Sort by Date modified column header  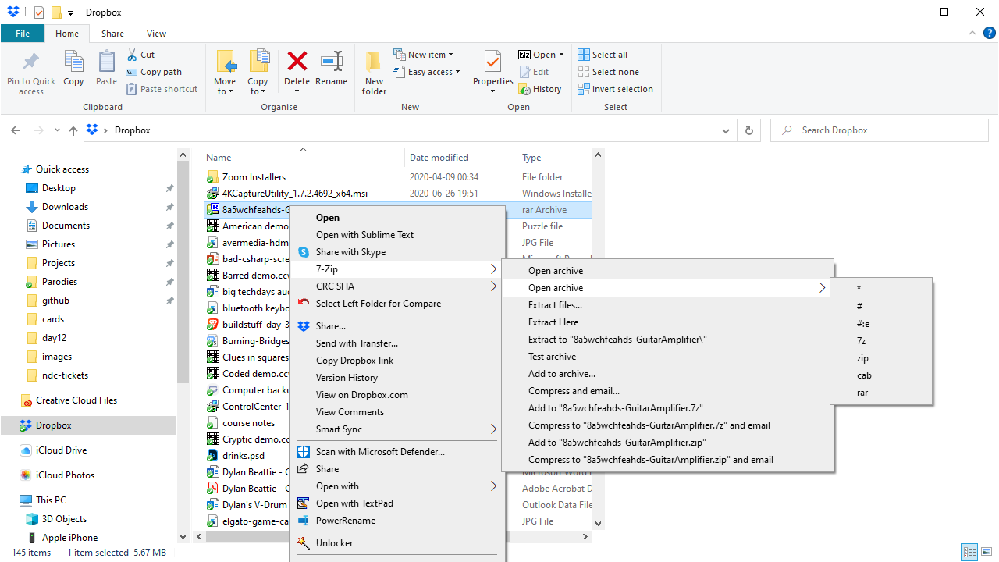click(x=460, y=158)
